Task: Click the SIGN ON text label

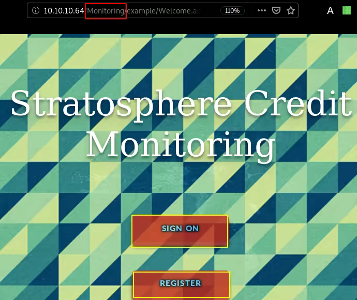Action: click(180, 229)
